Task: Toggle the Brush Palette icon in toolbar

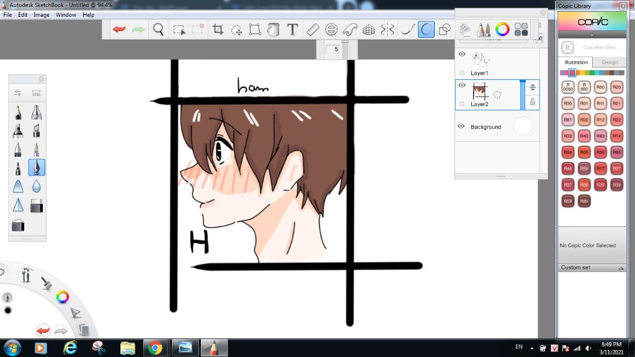Action: (x=483, y=30)
